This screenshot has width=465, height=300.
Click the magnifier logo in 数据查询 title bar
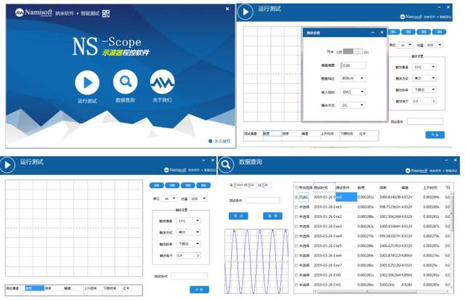[x=225, y=165]
